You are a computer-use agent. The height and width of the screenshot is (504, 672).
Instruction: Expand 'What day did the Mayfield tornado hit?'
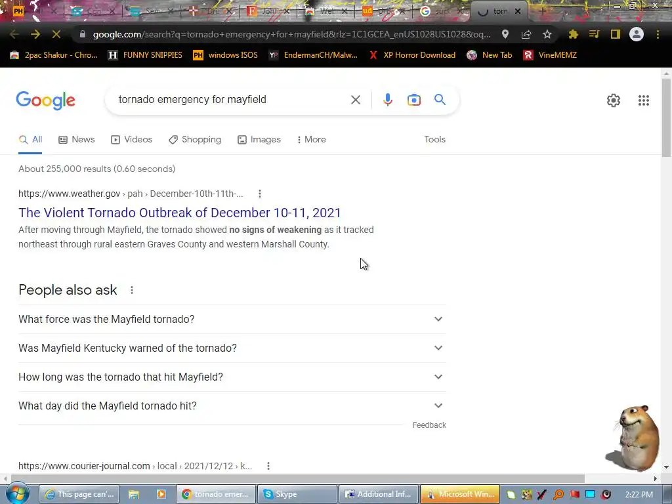click(x=232, y=406)
